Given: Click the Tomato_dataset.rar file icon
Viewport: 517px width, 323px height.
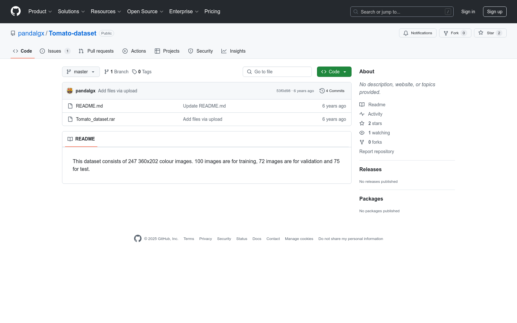Looking at the screenshot, I should point(70,119).
